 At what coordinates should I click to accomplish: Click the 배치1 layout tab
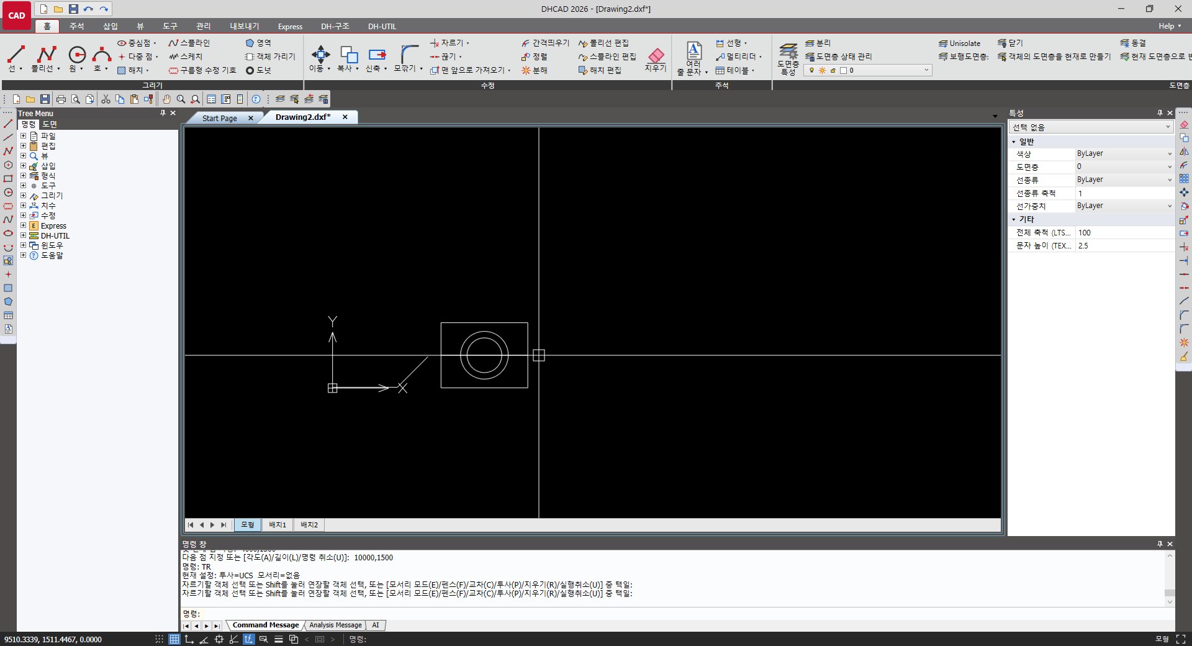(278, 525)
